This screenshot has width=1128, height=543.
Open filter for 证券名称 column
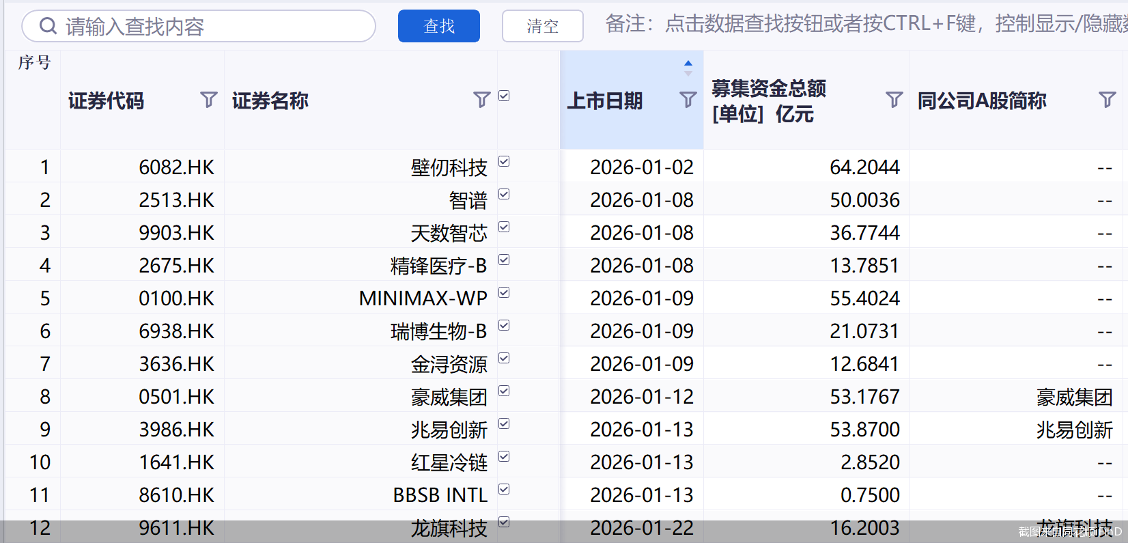(482, 100)
